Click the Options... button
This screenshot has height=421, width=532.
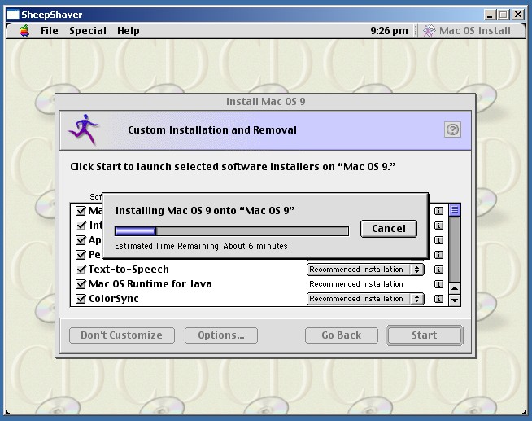tap(221, 335)
